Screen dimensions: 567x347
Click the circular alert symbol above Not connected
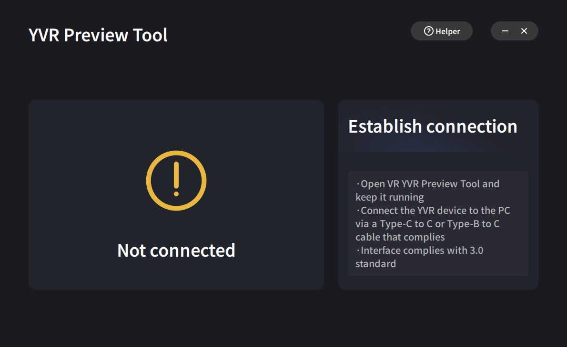pos(176,180)
